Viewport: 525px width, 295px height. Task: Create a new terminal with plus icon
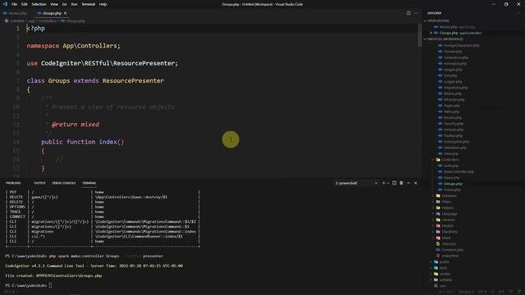click(x=384, y=184)
